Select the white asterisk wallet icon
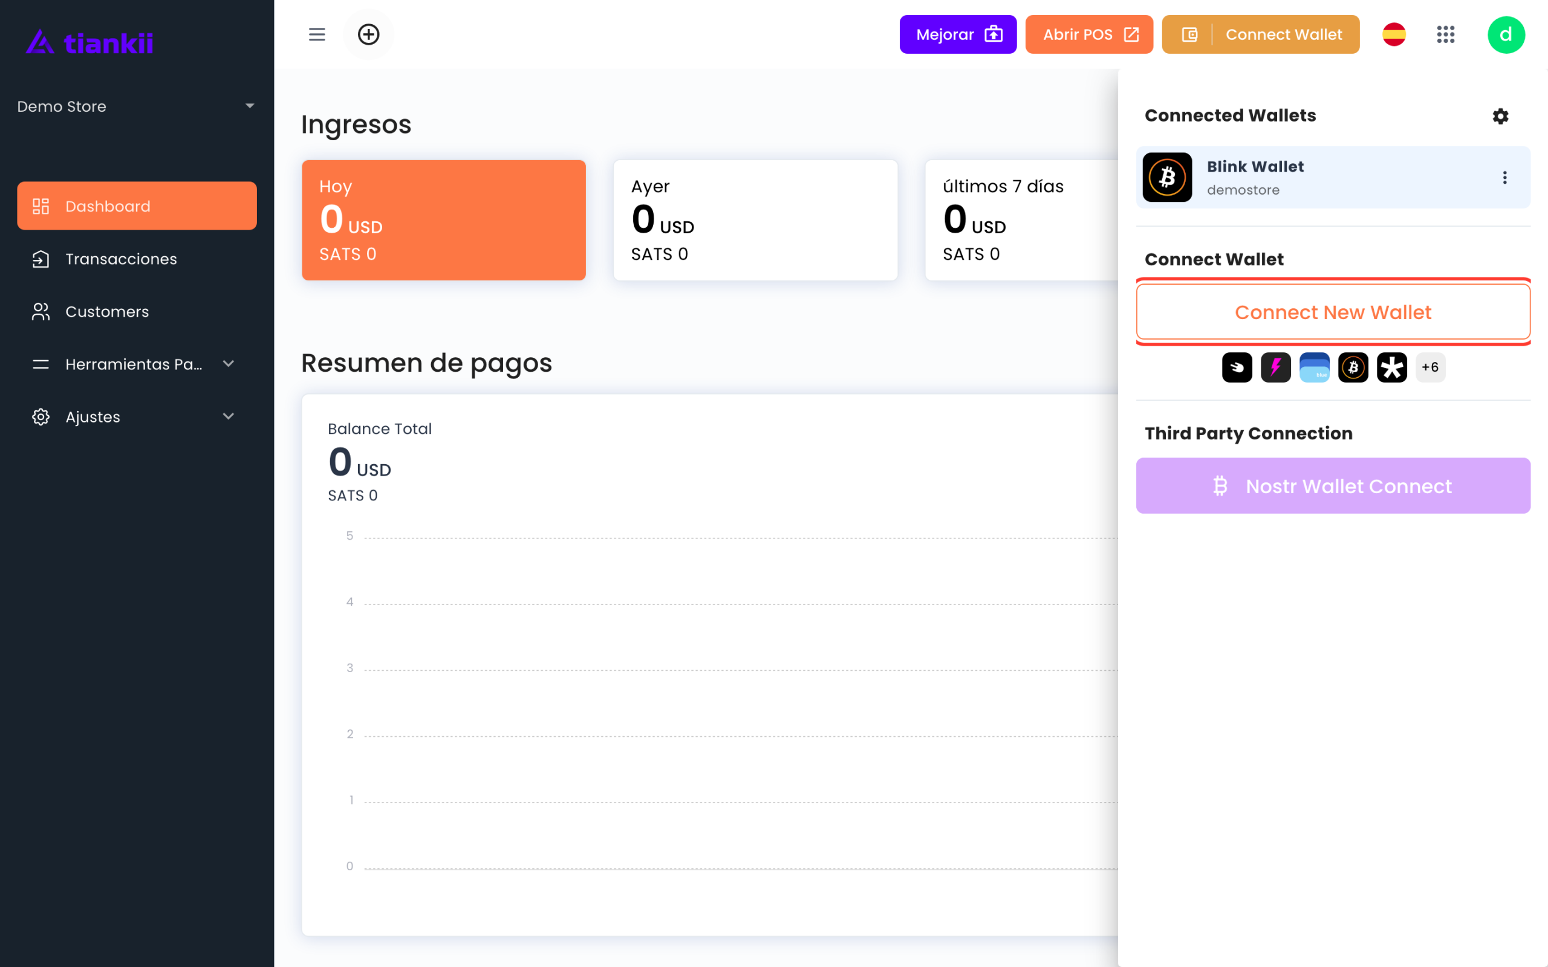Image resolution: width=1548 pixels, height=967 pixels. click(x=1392, y=367)
